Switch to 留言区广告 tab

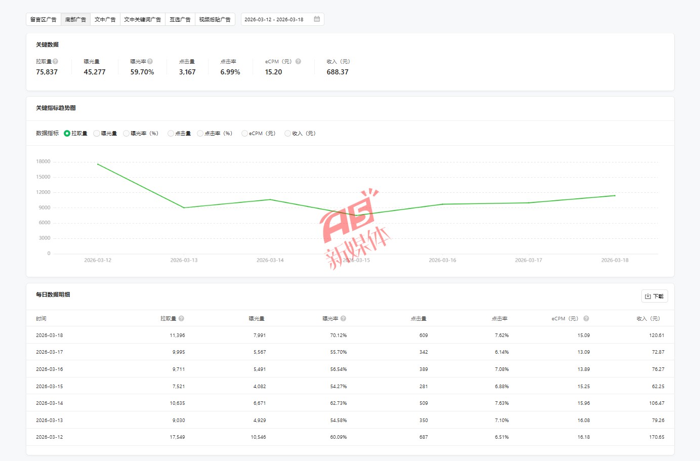44,19
